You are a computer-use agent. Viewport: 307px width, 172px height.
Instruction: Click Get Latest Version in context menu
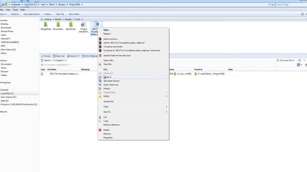(111, 81)
